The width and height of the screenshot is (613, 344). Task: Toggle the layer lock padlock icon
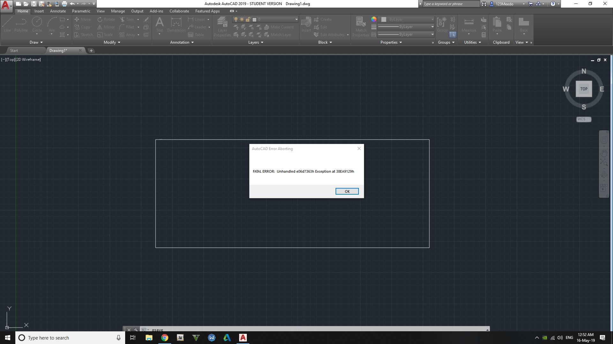pos(248,19)
